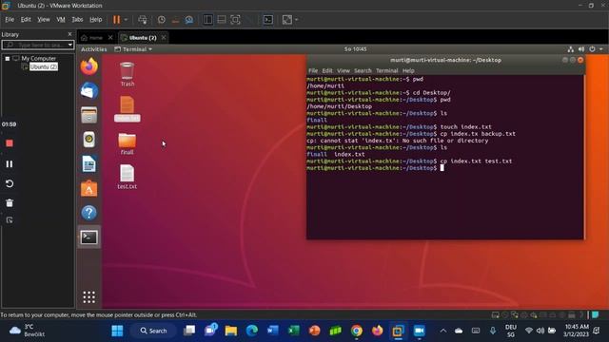
Task: Open the terminal File menu
Action: (x=313, y=70)
